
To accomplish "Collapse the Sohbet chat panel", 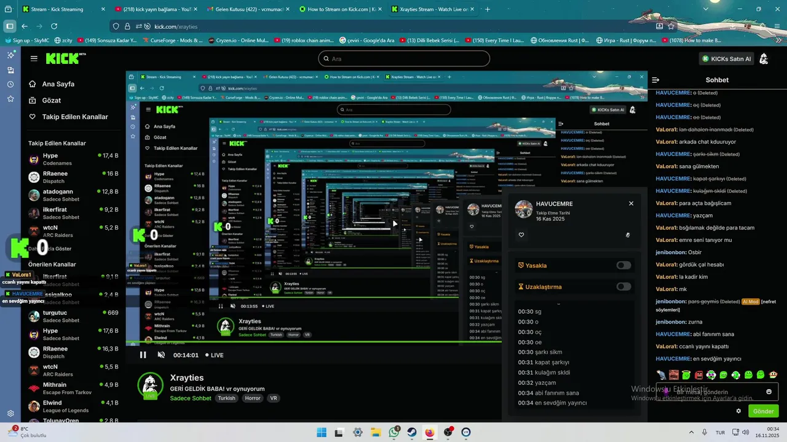I will [655, 80].
